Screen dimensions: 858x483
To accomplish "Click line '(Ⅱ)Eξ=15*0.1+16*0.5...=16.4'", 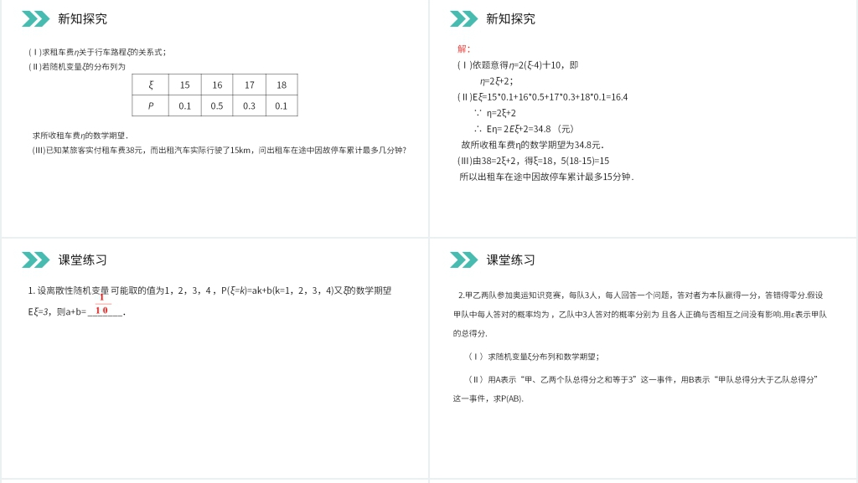I will coord(542,97).
